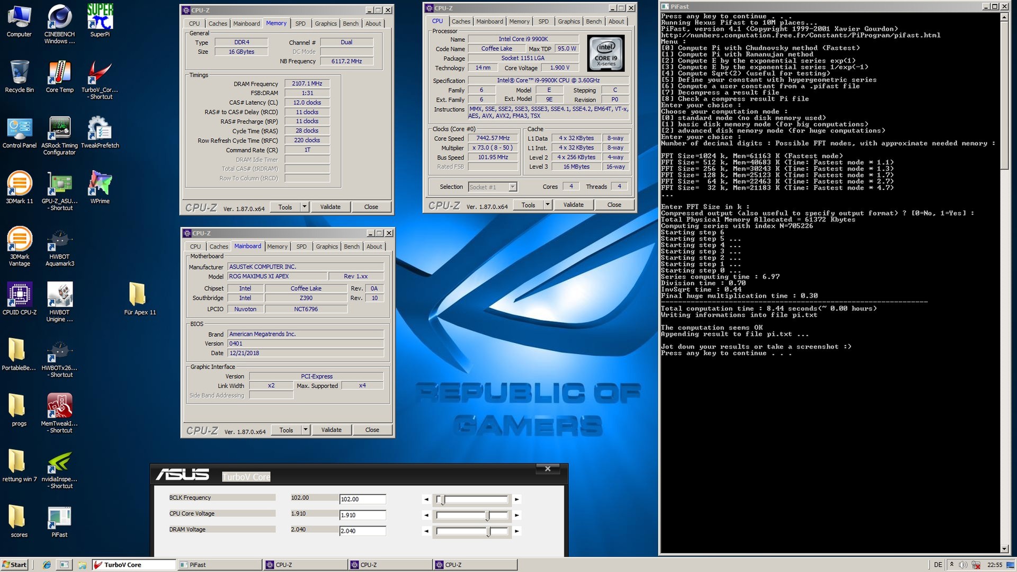The width and height of the screenshot is (1017, 572).
Task: Click PiFast console scrollbar down arrow
Action: click(1004, 549)
